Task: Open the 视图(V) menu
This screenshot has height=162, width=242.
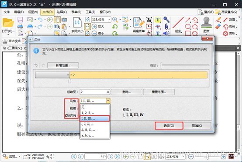Action: click(33, 12)
